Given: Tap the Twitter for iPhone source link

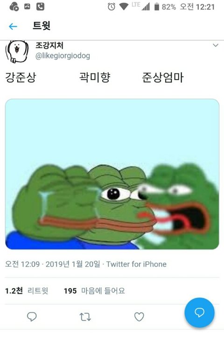Looking at the screenshot, I should tap(136, 264).
